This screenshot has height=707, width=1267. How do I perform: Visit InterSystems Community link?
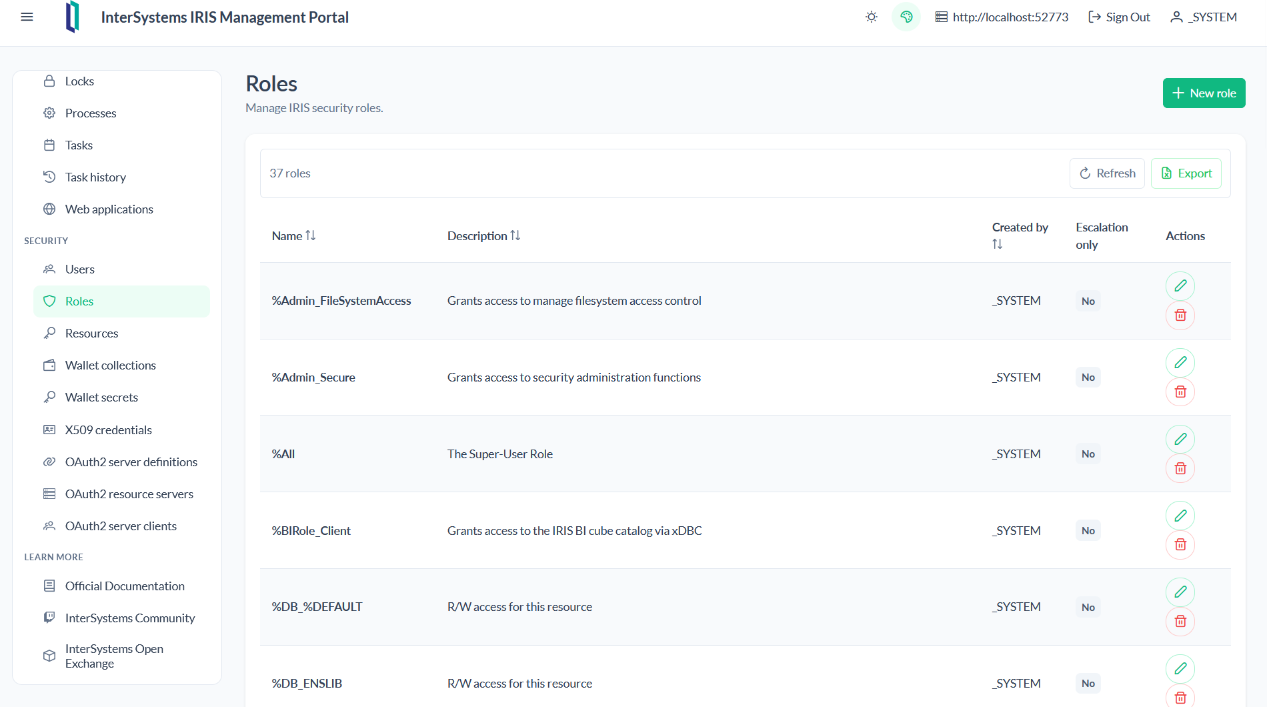(121, 618)
